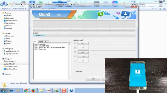Tick the CP file checkbox
The image size is (167, 93).
point(75,52)
